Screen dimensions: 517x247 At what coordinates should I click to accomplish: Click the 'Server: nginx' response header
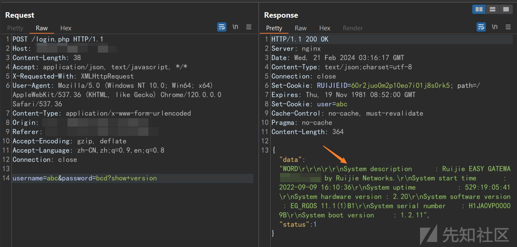tap(296, 48)
